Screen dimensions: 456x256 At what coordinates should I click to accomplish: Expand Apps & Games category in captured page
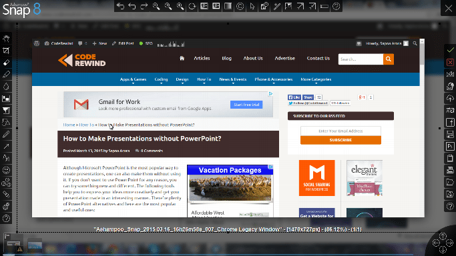point(133,79)
